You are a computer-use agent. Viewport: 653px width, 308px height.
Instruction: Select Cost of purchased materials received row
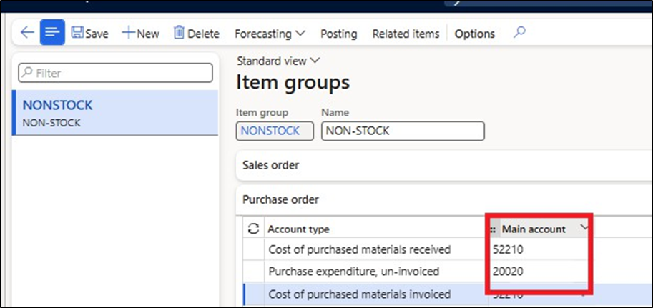click(359, 249)
